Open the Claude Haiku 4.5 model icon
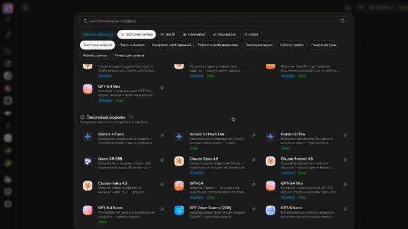The image size is (408, 229). [x=88, y=185]
